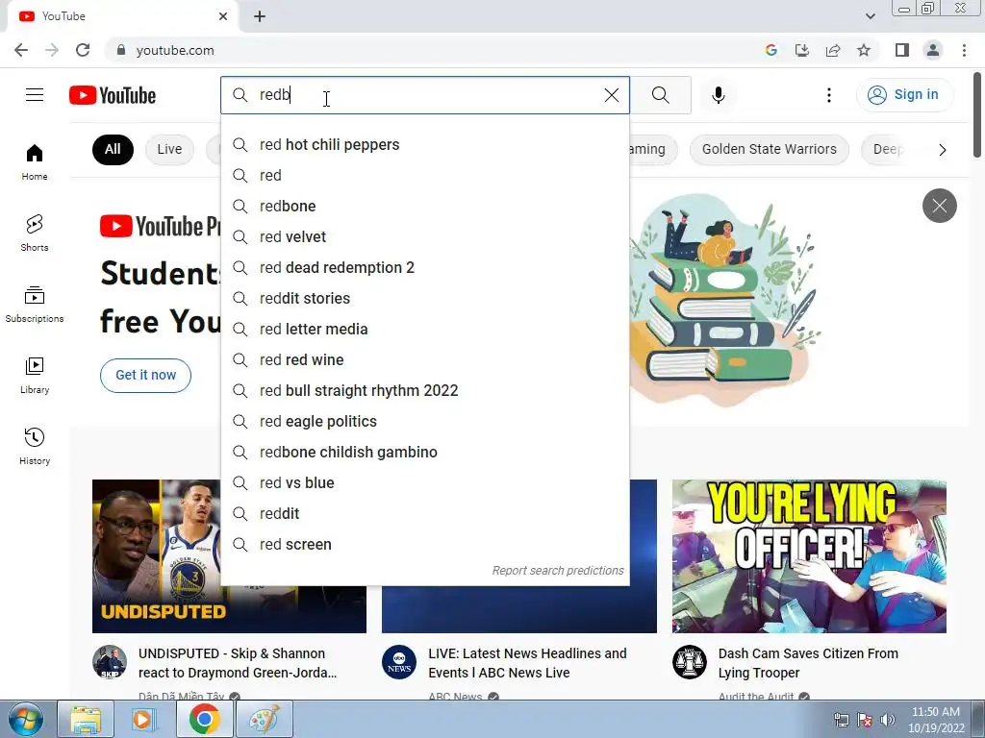
Task: Open Paint from the taskbar
Action: (x=264, y=719)
